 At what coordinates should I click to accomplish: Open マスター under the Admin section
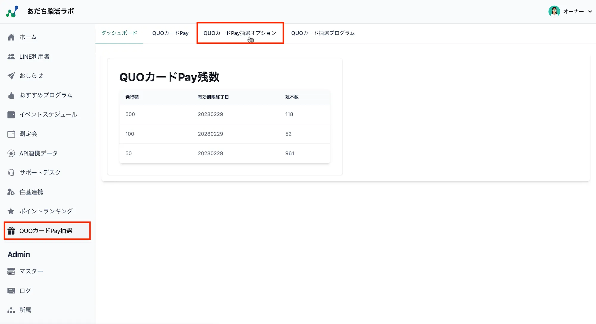(x=31, y=271)
